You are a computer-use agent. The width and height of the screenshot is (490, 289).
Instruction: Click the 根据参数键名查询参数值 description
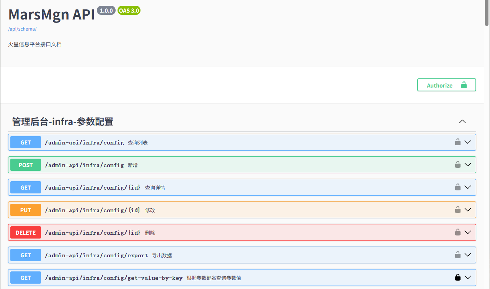(x=214, y=278)
